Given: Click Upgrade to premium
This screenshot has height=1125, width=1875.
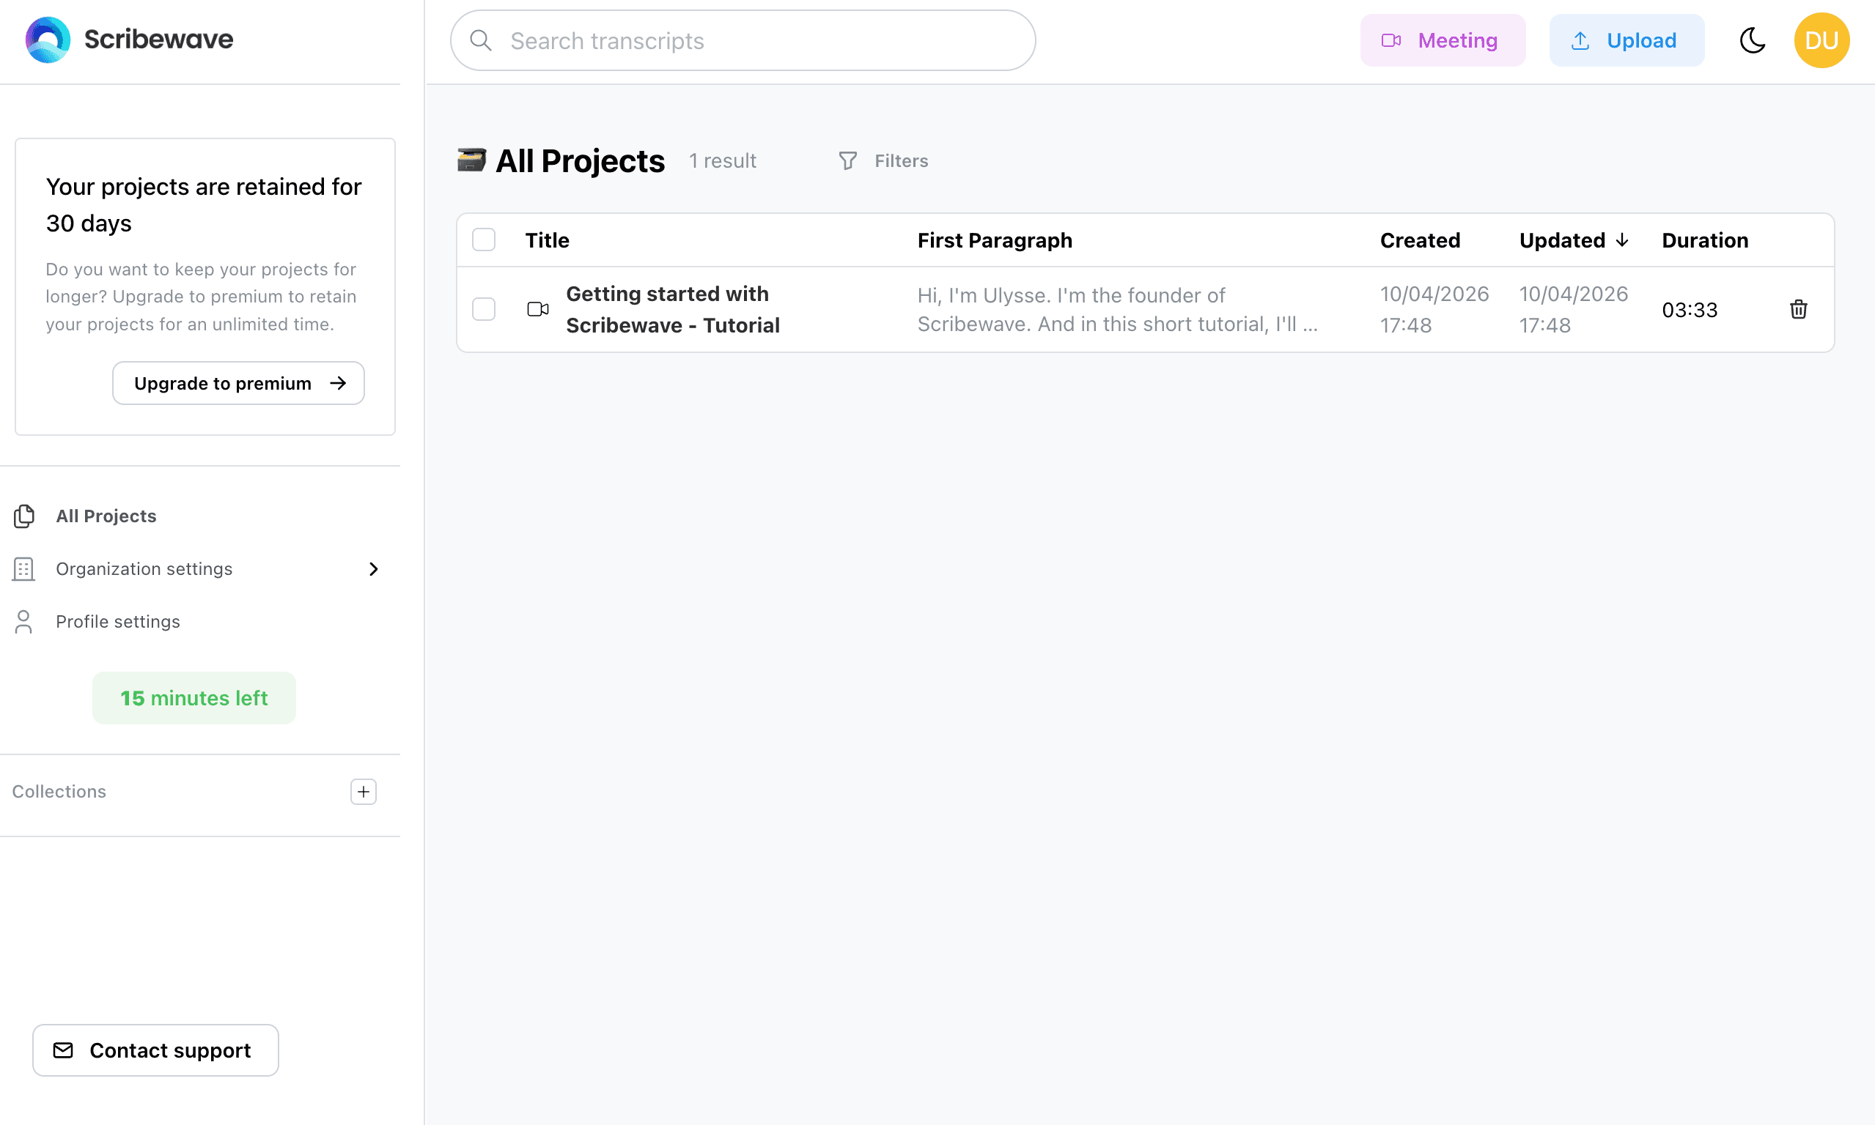Looking at the screenshot, I should click(238, 383).
